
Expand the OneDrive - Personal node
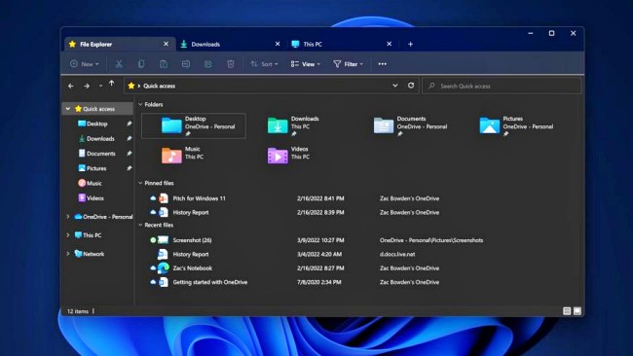click(68, 217)
